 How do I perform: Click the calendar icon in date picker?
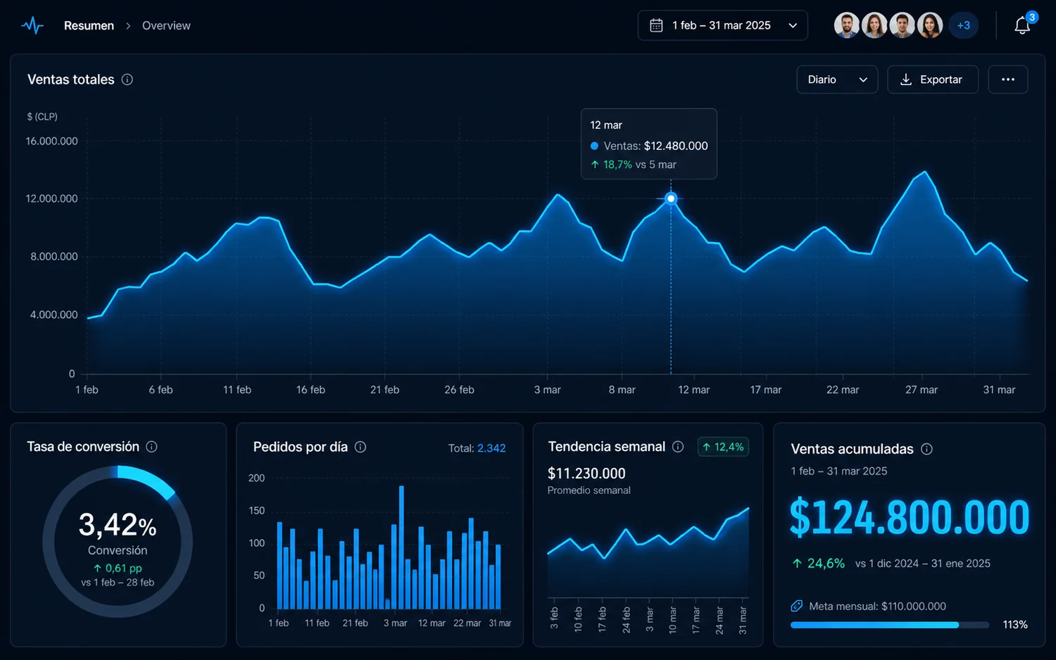pyautogui.click(x=656, y=25)
